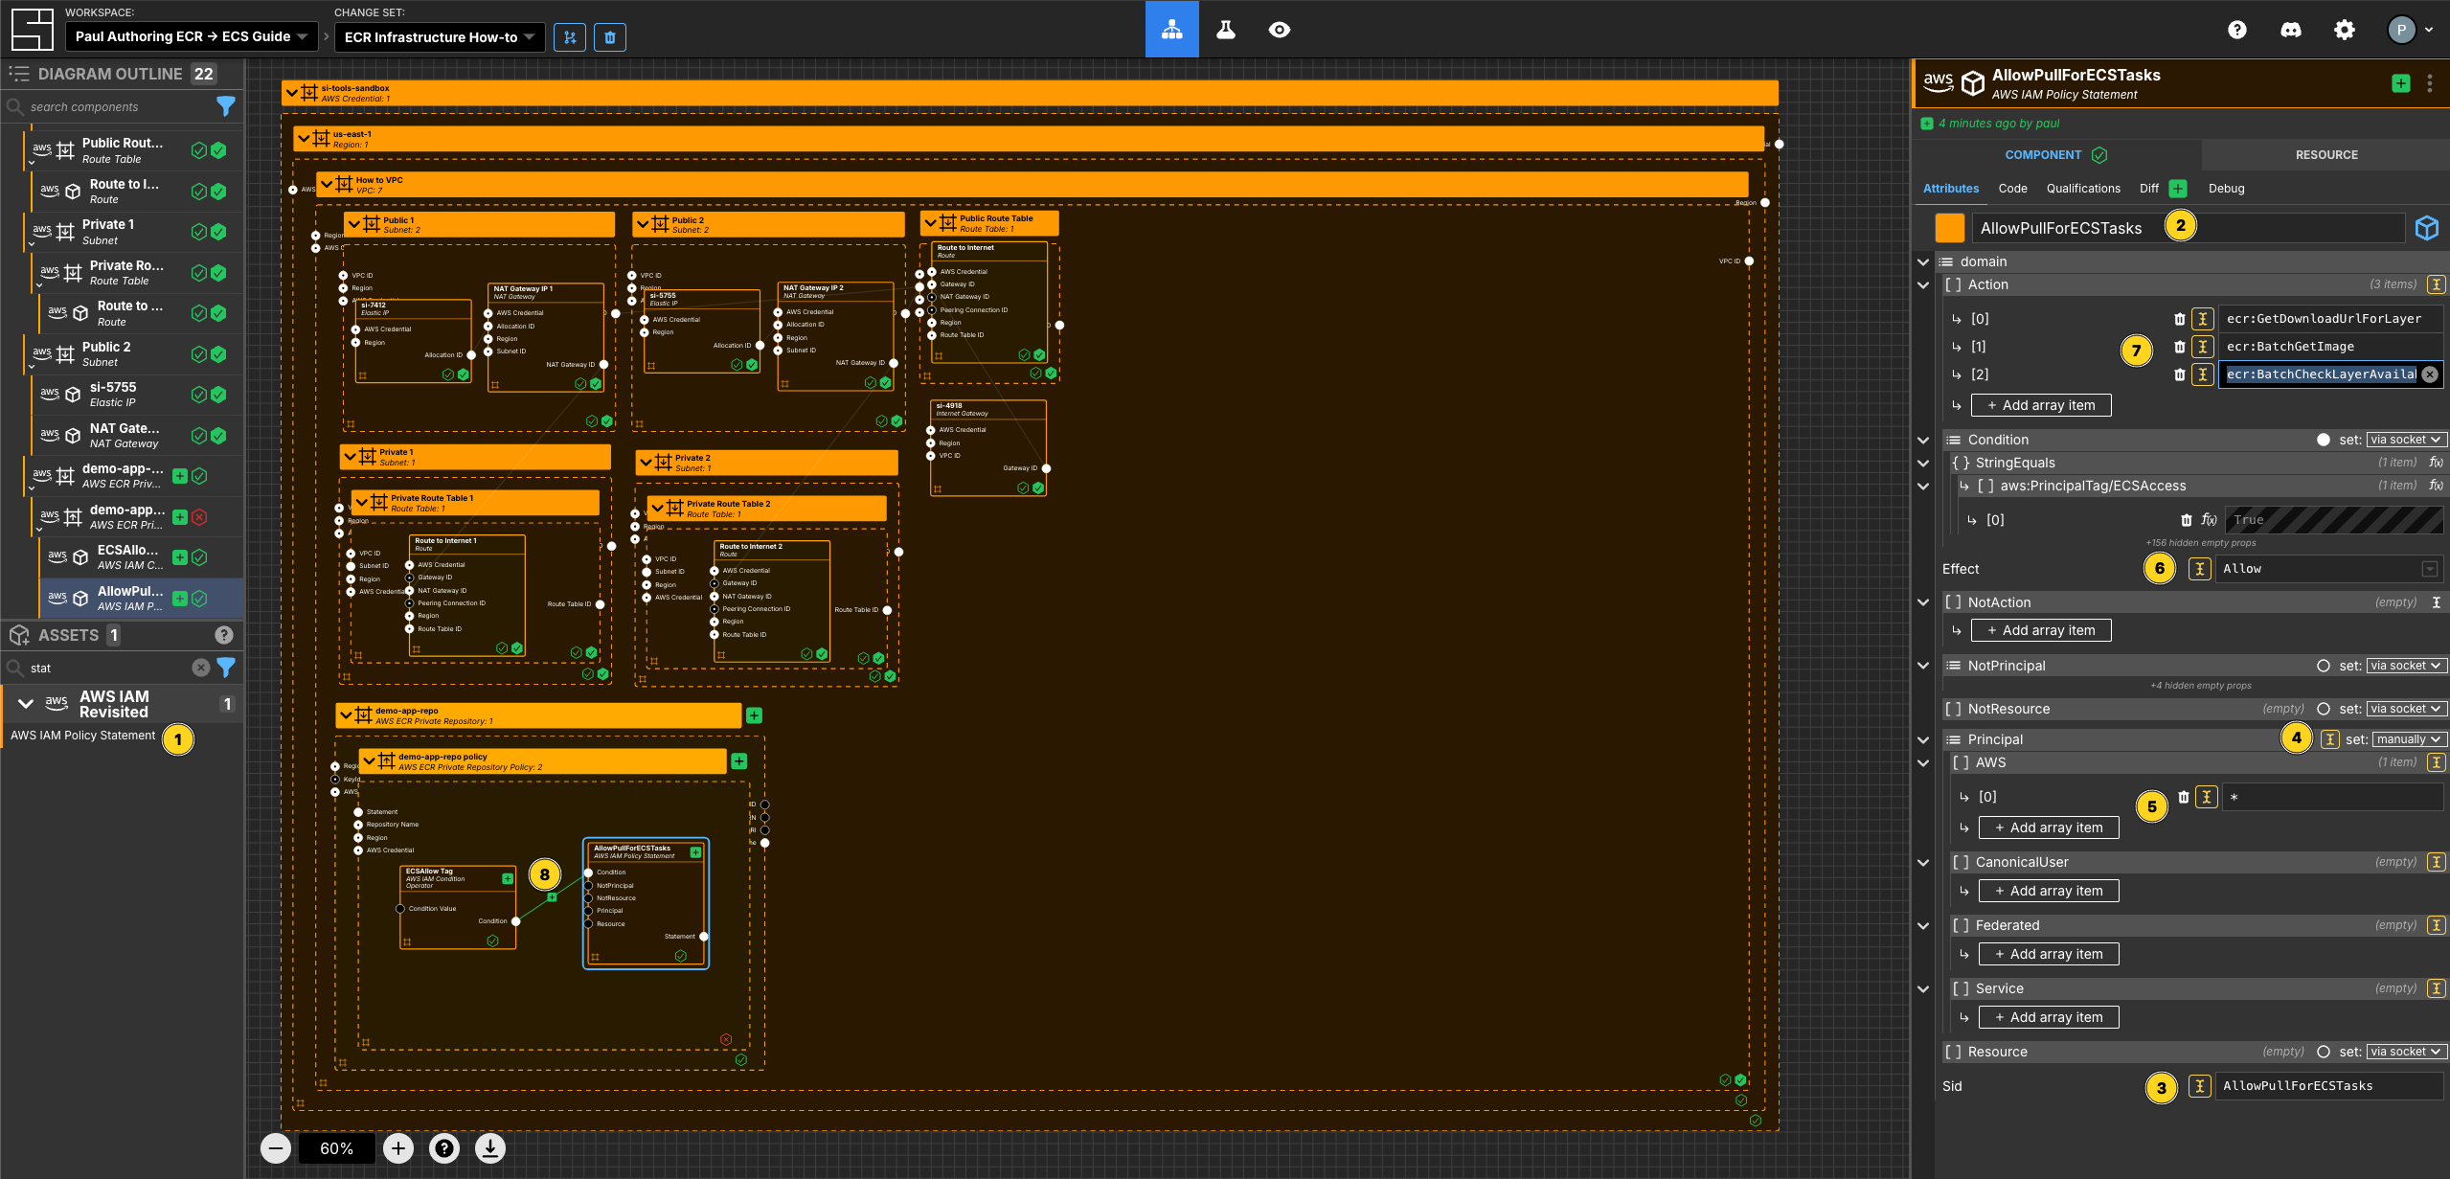The width and height of the screenshot is (2450, 1179).
Task: Open the Effect Allow dropdown
Action: point(2328,569)
